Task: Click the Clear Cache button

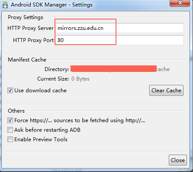Action: pos(166,91)
